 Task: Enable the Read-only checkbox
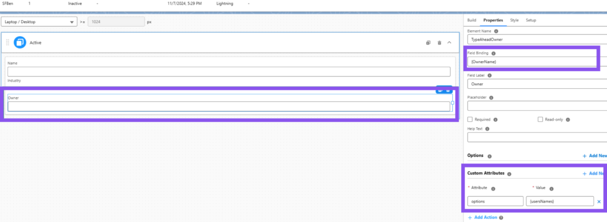pos(541,120)
